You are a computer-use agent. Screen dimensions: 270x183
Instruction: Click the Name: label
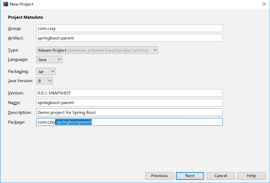[14, 103]
